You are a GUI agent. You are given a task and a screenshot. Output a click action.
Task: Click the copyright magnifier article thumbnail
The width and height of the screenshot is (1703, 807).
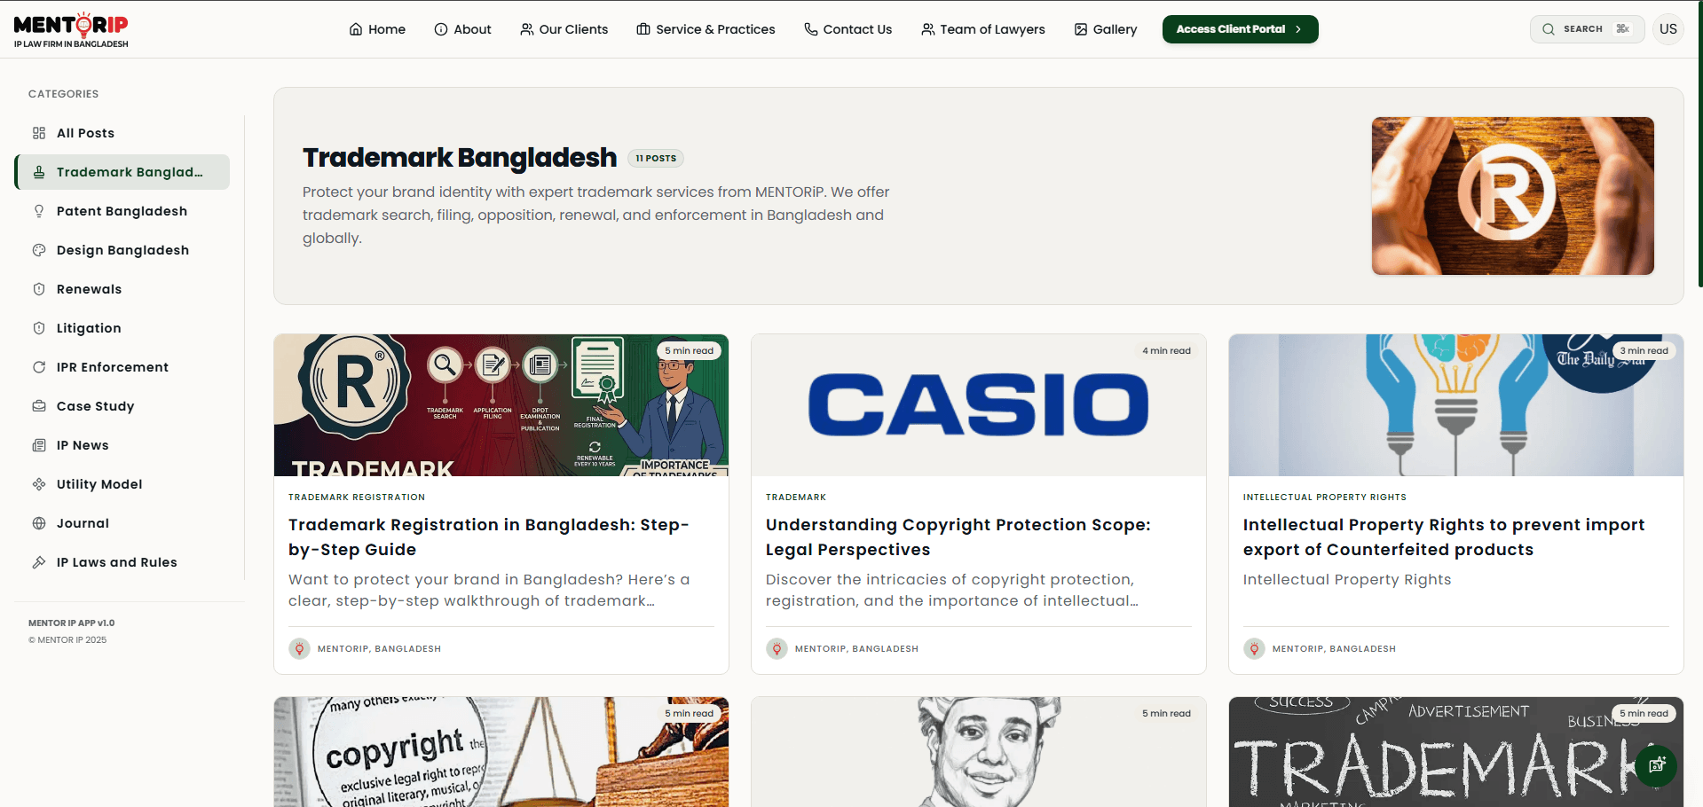coord(501,752)
